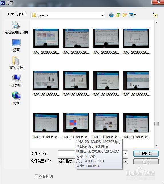Screen dimensions: 164x184
Task: Select the file type 所有格式 combo box
Action: pos(93,161)
